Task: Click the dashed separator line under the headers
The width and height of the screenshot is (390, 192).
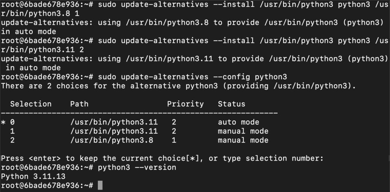Action: pyautogui.click(x=139, y=113)
